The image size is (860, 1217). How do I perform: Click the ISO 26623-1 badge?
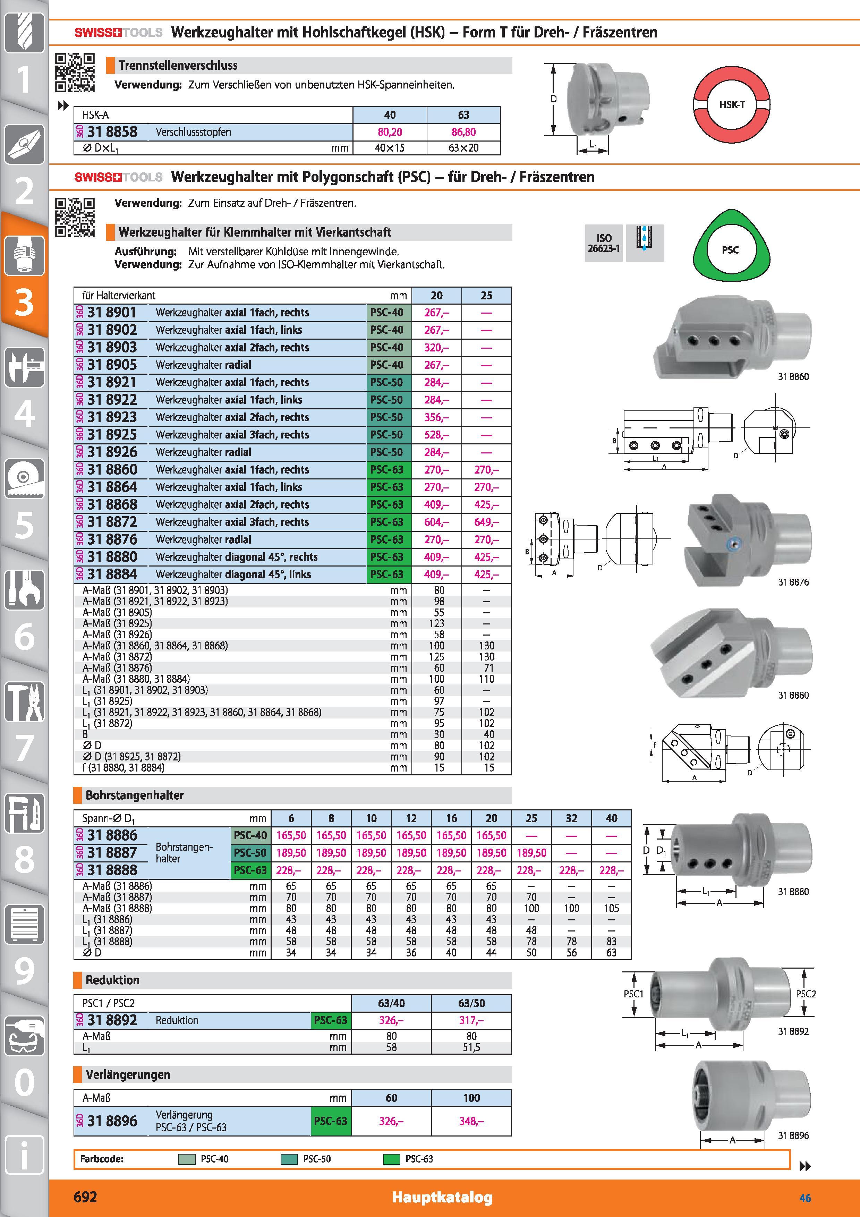(604, 243)
